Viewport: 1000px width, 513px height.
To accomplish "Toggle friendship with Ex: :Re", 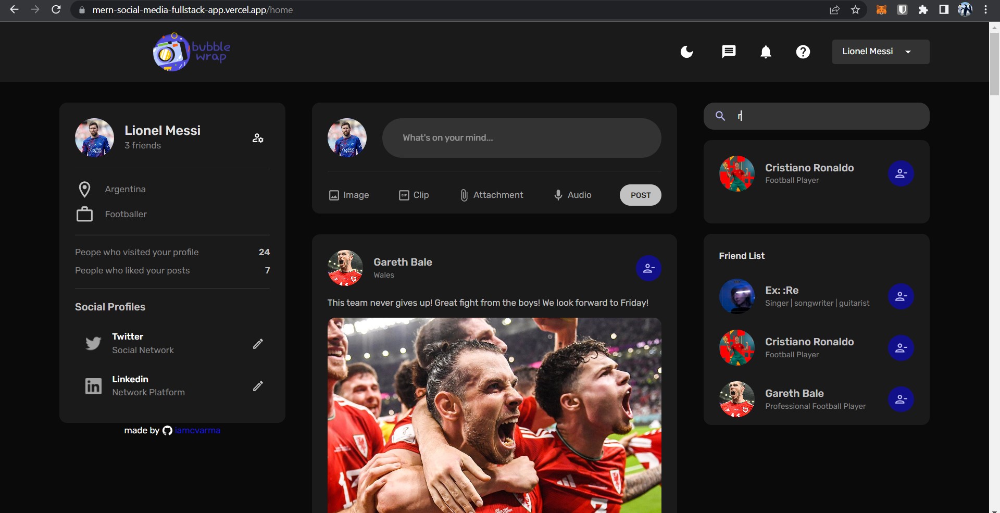I will (901, 296).
